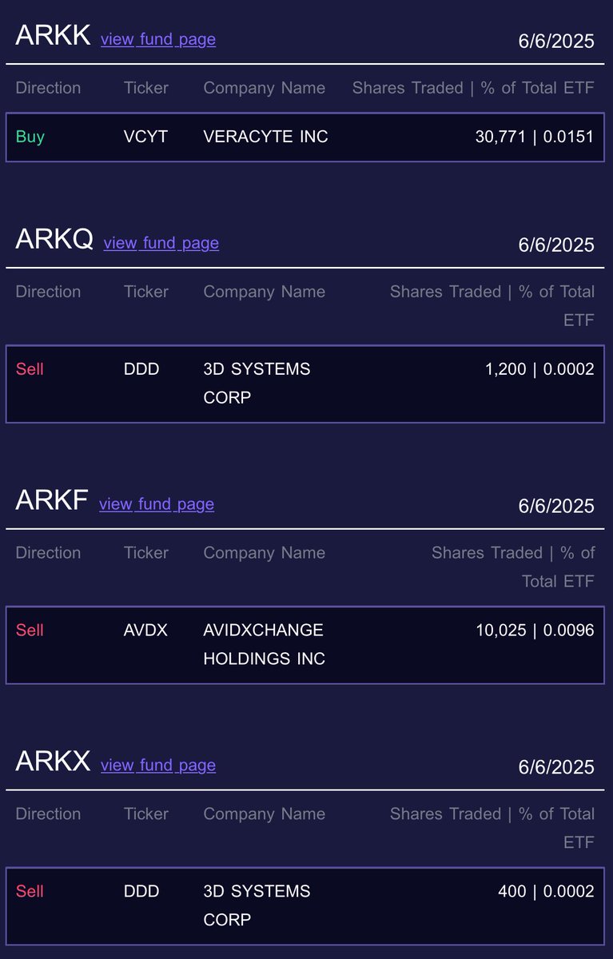Screen dimensions: 613x959
Task: Open ARKF view fund page link
Action: [157, 504]
